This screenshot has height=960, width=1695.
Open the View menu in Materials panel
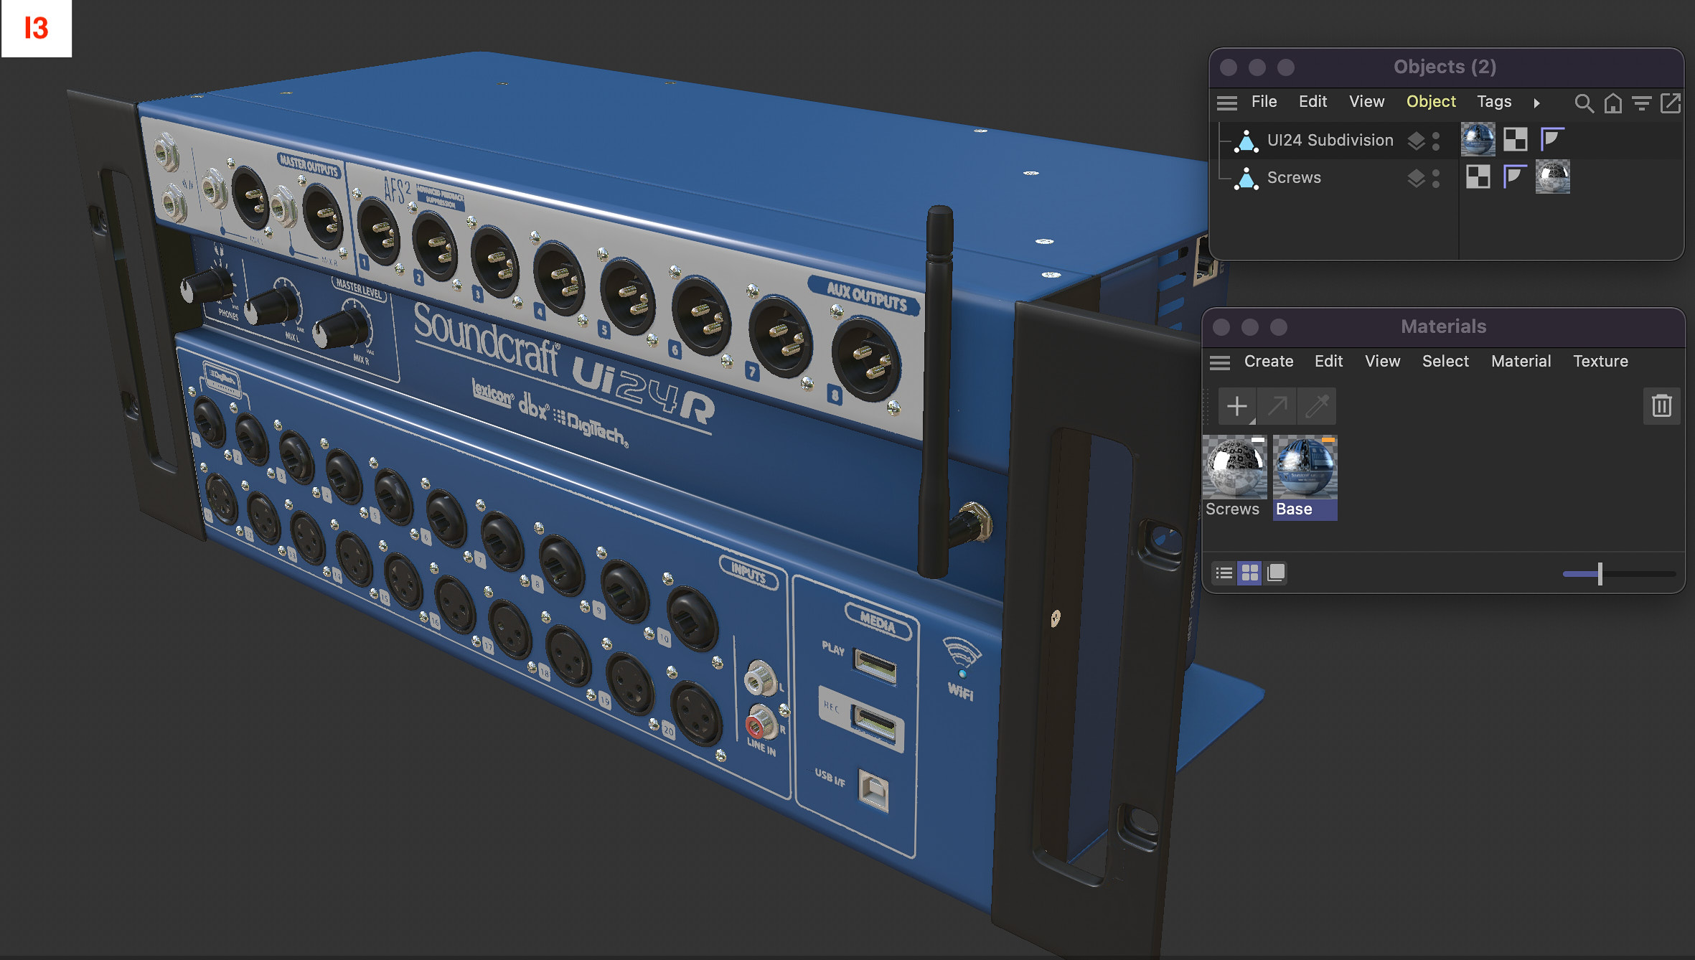[1383, 362]
